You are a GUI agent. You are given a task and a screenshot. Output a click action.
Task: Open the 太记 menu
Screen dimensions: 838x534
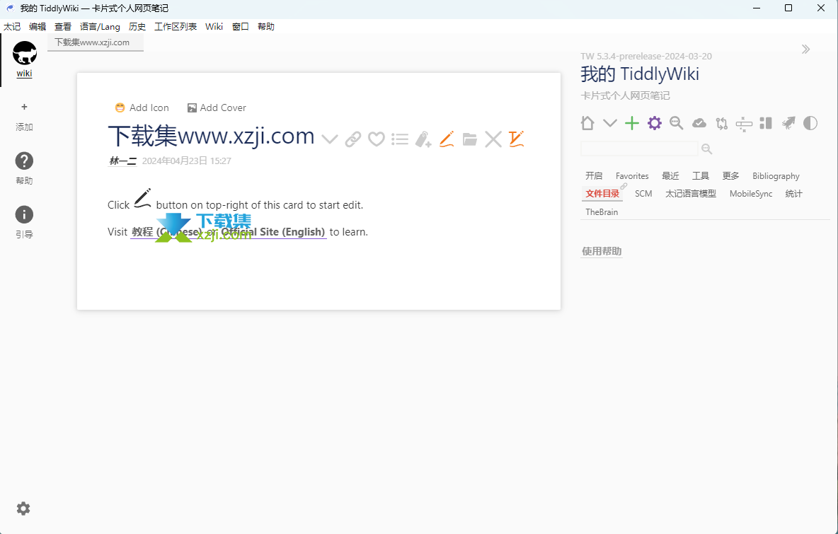pos(12,27)
